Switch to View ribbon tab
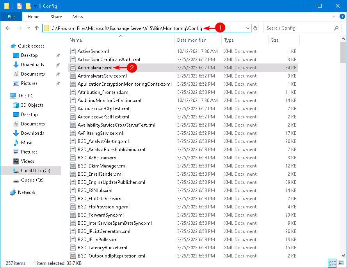The height and width of the screenshot is (268, 347). coord(78,17)
